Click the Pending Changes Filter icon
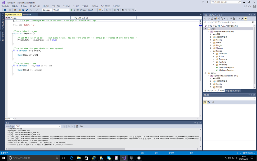This screenshot has height=161, width=257. (222, 19)
